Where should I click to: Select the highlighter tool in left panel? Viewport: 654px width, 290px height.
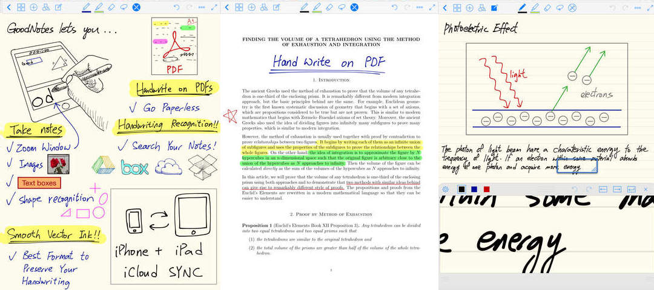click(x=99, y=7)
